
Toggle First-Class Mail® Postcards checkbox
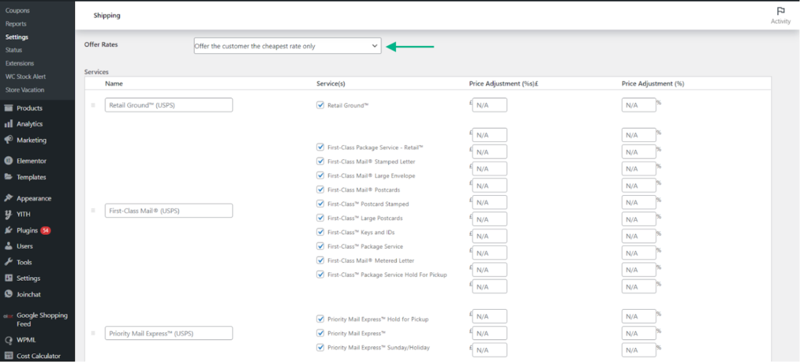point(320,190)
